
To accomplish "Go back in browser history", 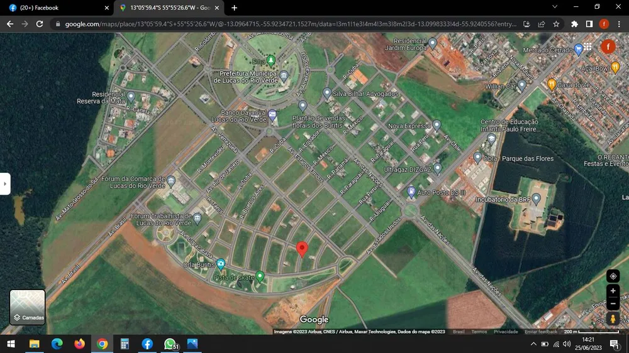I will (10, 24).
